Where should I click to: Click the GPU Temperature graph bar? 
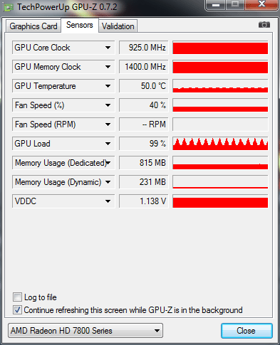coord(220,86)
